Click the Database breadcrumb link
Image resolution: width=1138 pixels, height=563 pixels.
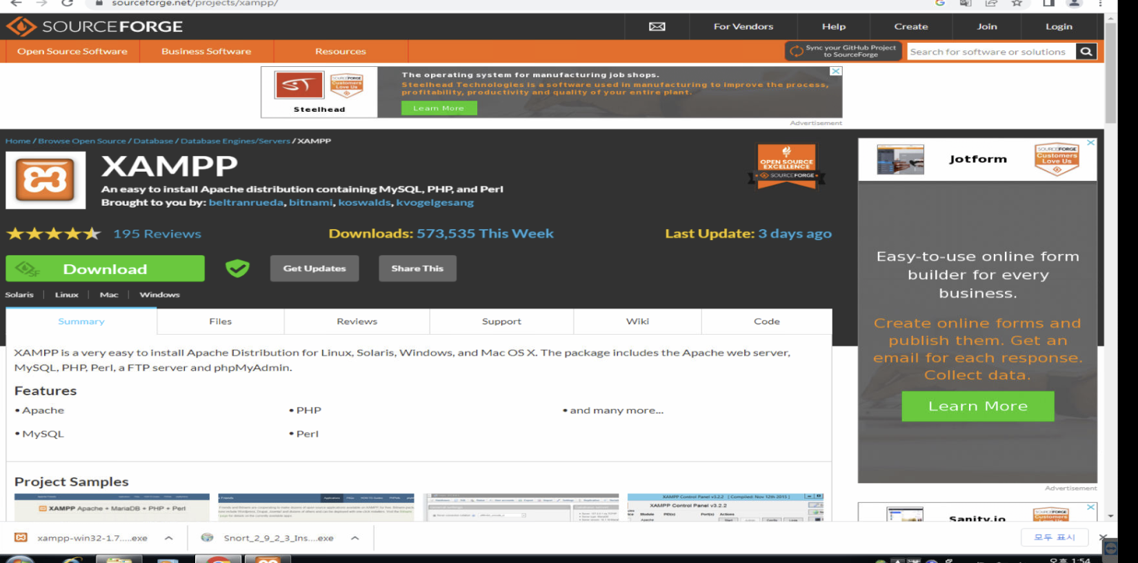(153, 141)
